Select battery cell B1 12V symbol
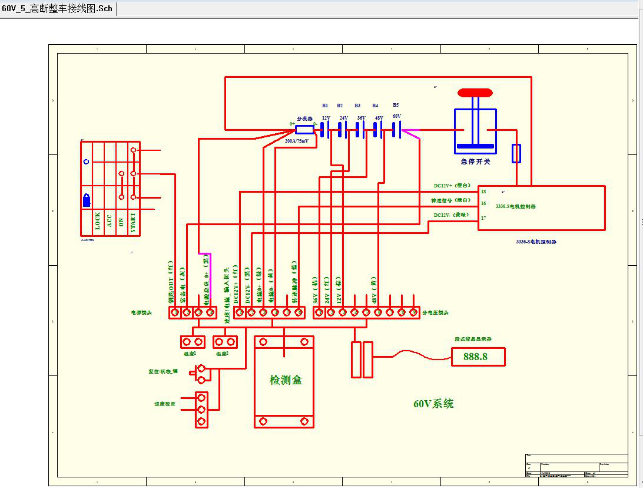Viewport: 643px width, 488px height. 325,130
